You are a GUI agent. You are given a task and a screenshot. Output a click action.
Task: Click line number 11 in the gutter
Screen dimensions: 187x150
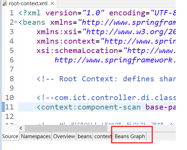(9, 107)
